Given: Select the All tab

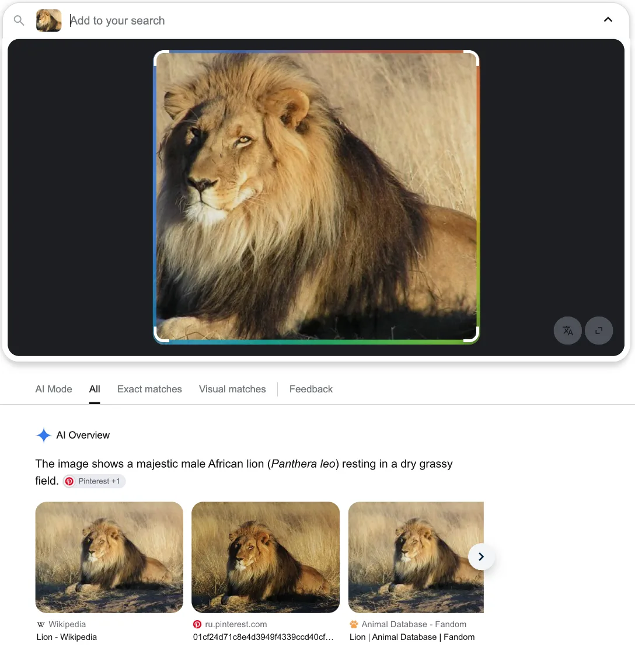Looking at the screenshot, I should tap(95, 389).
